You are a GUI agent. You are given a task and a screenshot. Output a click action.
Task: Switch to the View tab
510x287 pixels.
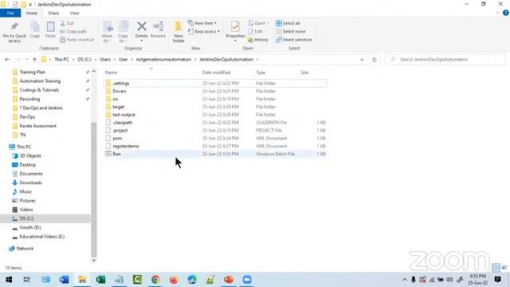point(74,13)
